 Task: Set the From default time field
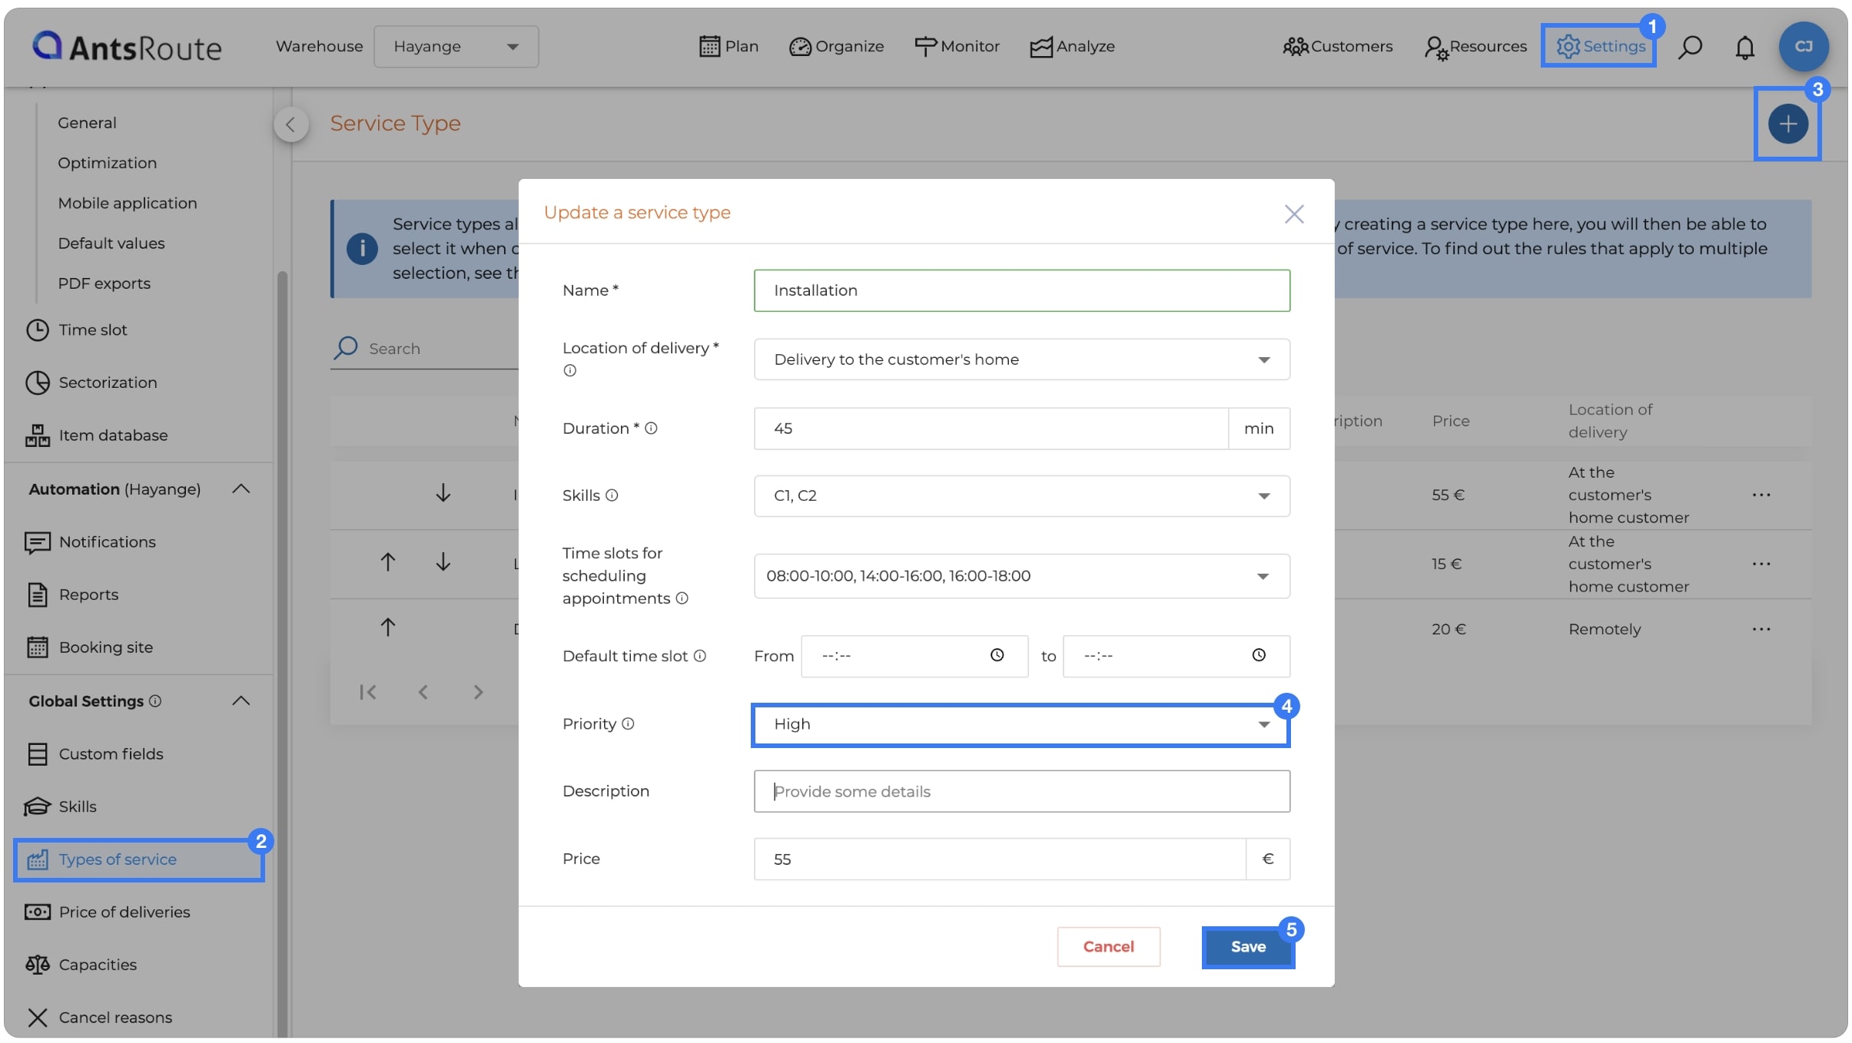coord(914,656)
